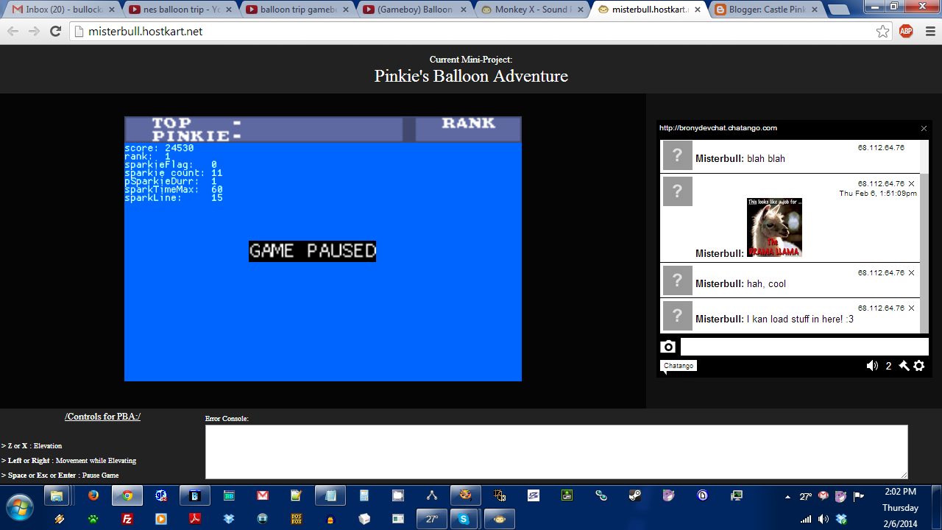The width and height of the screenshot is (942, 530).
Task: Click the Monkey X taskbar icon
Action: 500,519
